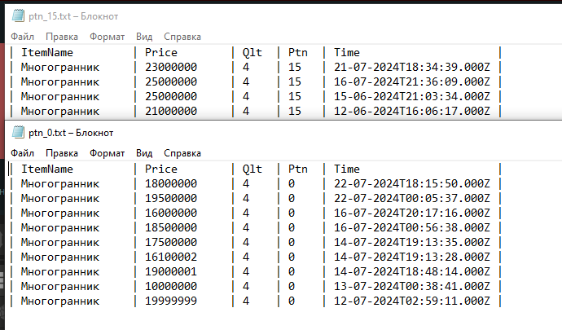Open Правка menu in ptn_15.txt window
The height and width of the screenshot is (330, 562).
(x=62, y=37)
